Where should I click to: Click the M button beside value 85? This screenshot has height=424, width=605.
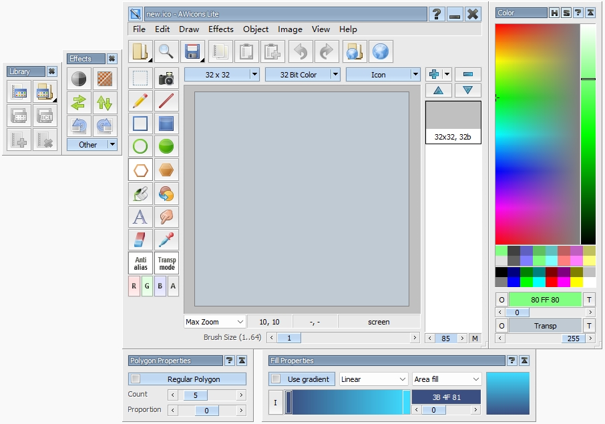[x=475, y=339]
